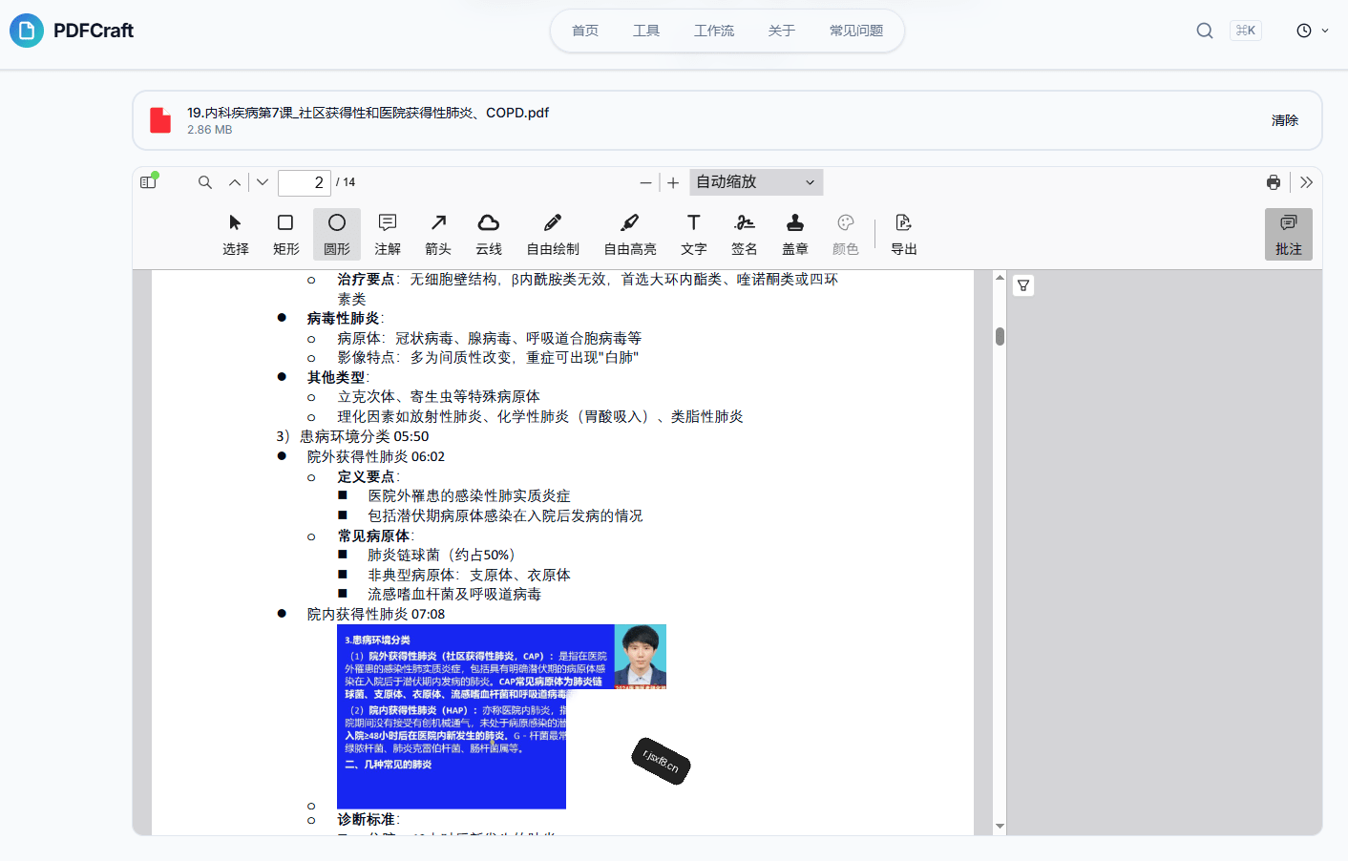This screenshot has width=1348, height=861.
Task: Zoom in with the plus button
Action: [x=673, y=182]
